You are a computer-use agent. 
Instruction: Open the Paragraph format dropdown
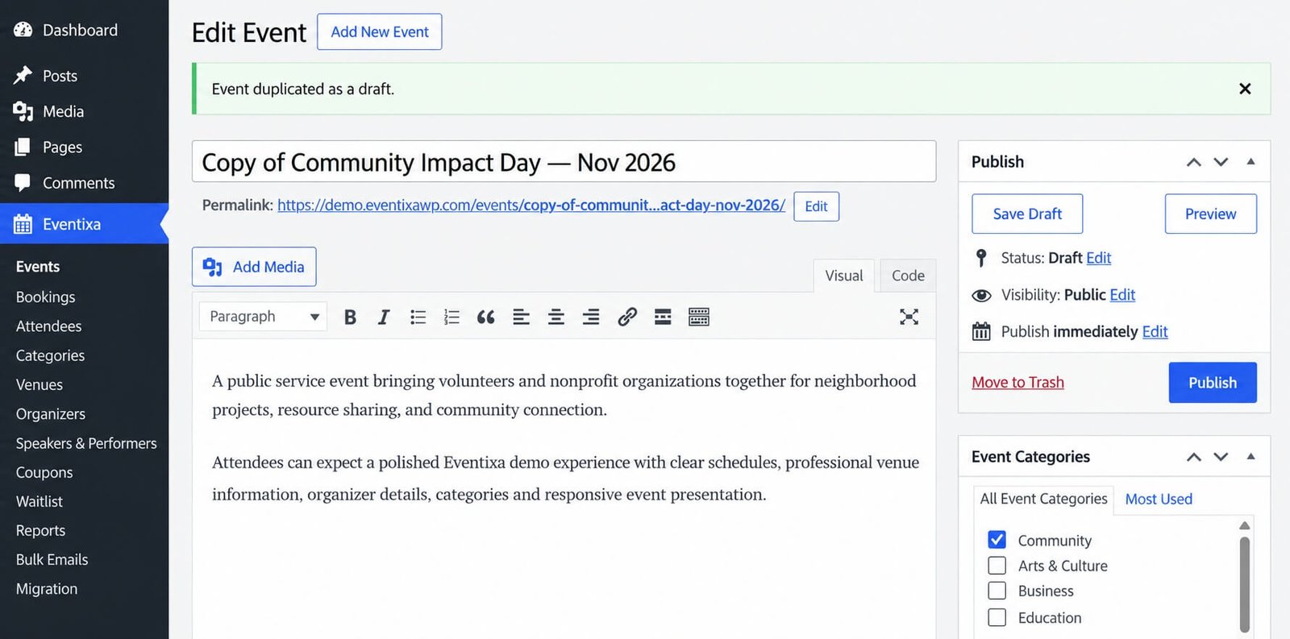[264, 317]
